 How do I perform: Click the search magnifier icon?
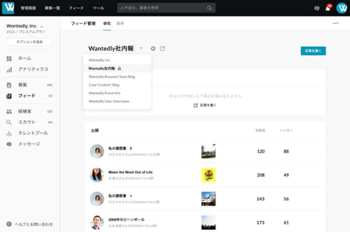(209, 9)
